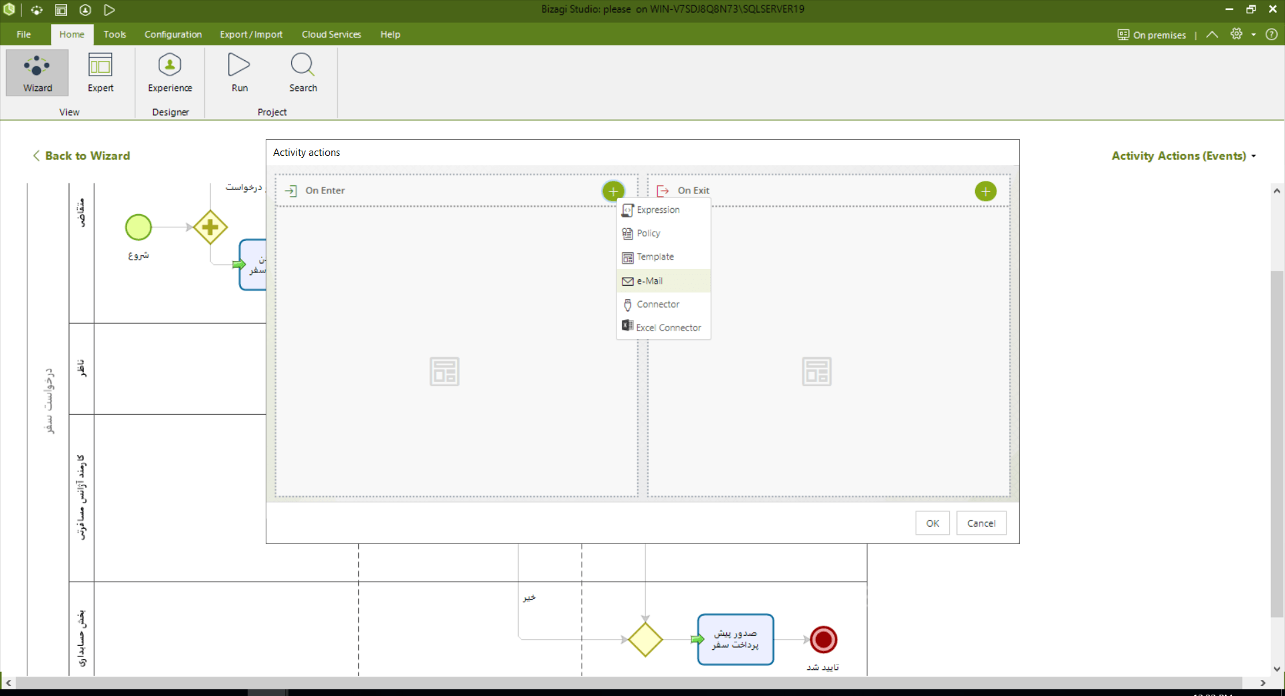Image resolution: width=1285 pixels, height=696 pixels.
Task: Select the green start event شروع
Action: click(x=139, y=228)
